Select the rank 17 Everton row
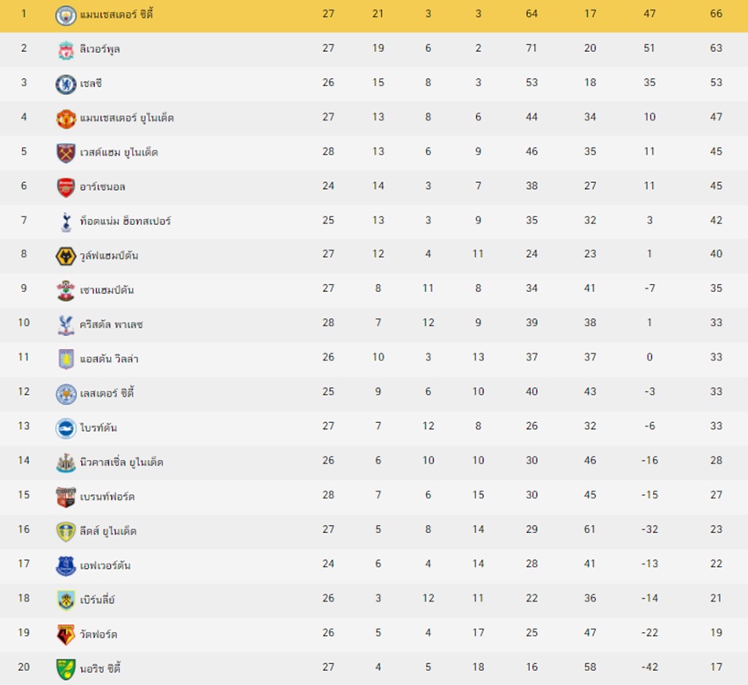This screenshot has height=685, width=748. (x=374, y=565)
